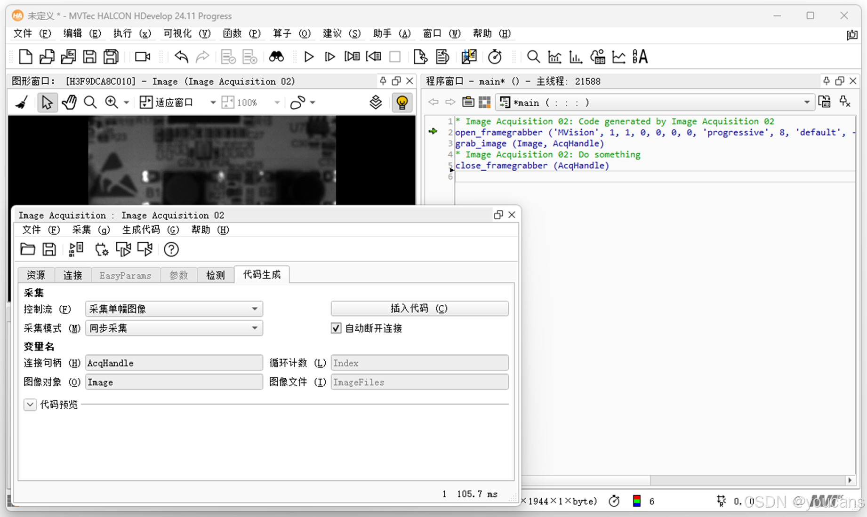The image size is (867, 517).
Task: Open the 可视化 (V) menu
Action: point(187,33)
